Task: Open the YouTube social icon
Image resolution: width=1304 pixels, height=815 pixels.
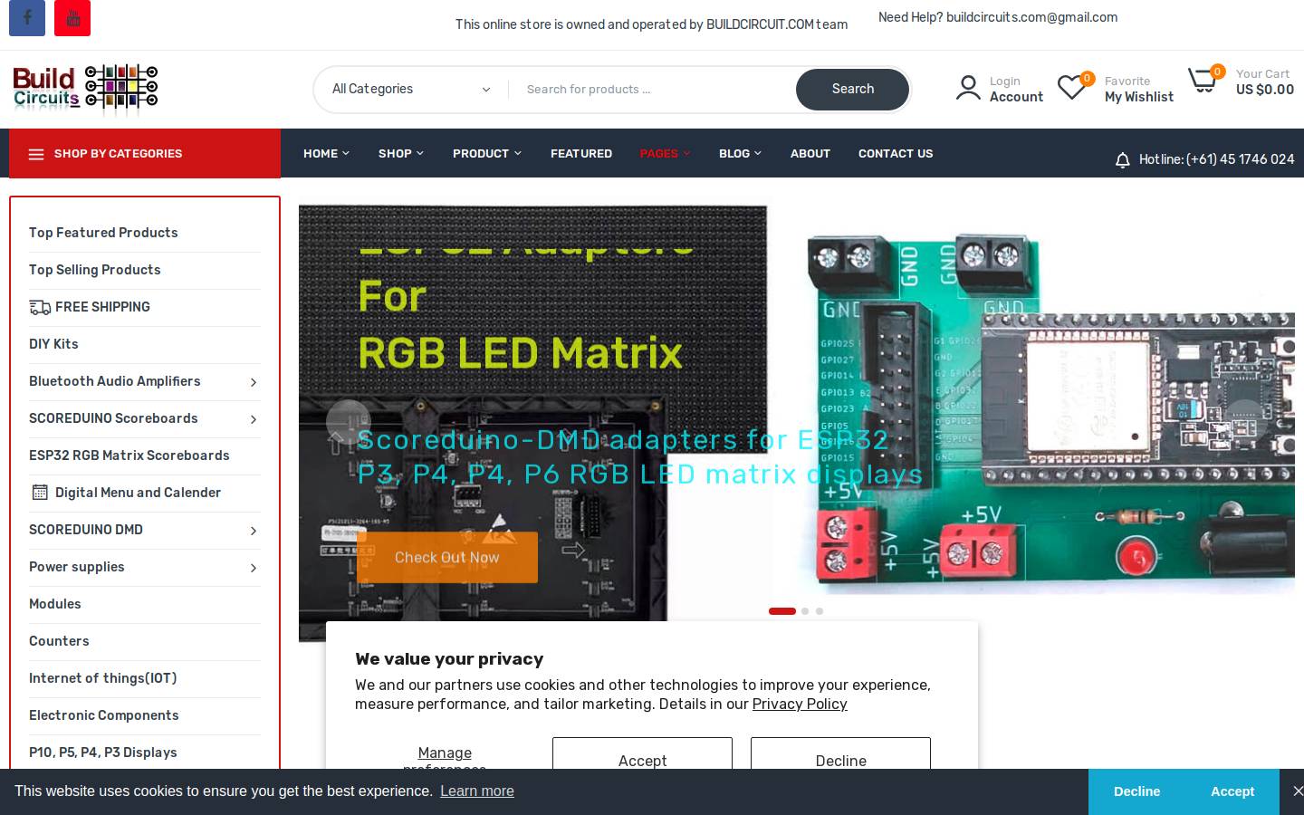Action: tap(72, 18)
